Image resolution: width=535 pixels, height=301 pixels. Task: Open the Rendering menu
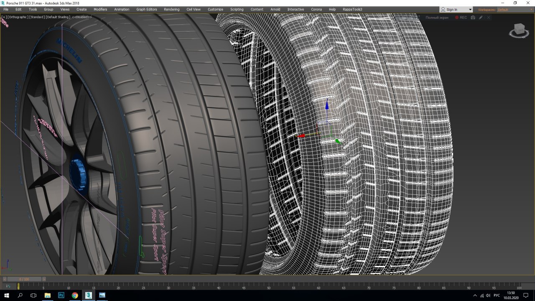(x=171, y=9)
